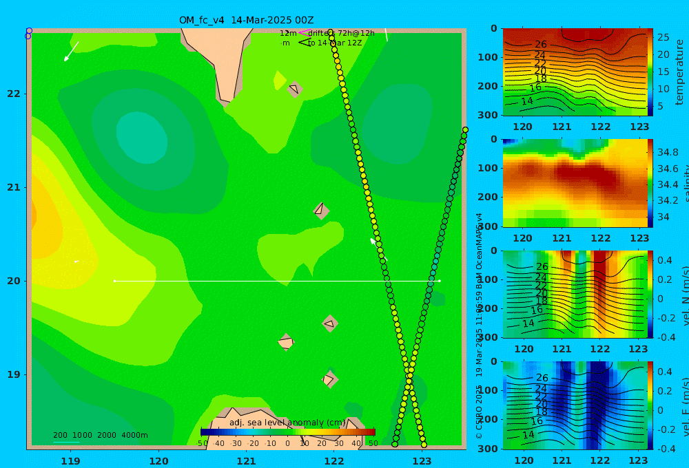Screen dimensions: 689x468
Task: Open the eastward velocity section panel
Action: tap(575, 405)
